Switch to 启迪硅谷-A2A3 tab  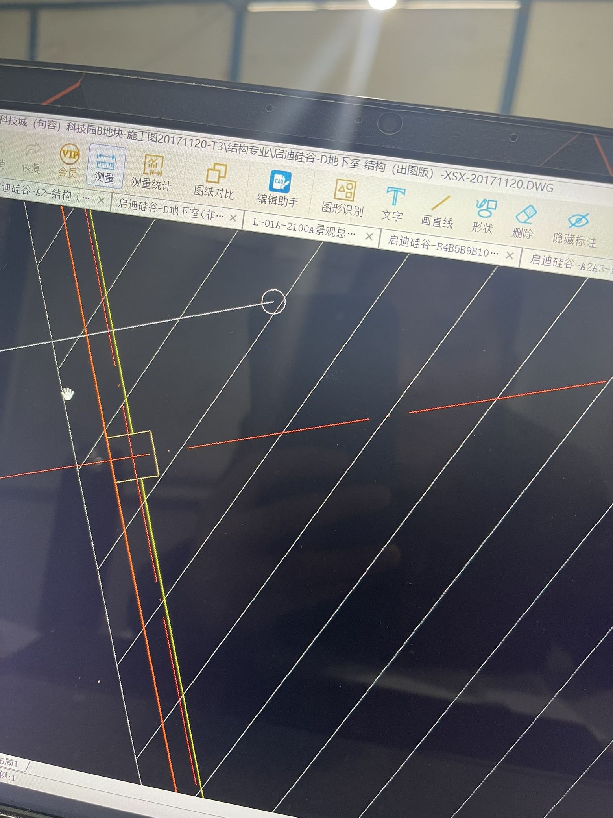pos(571,264)
